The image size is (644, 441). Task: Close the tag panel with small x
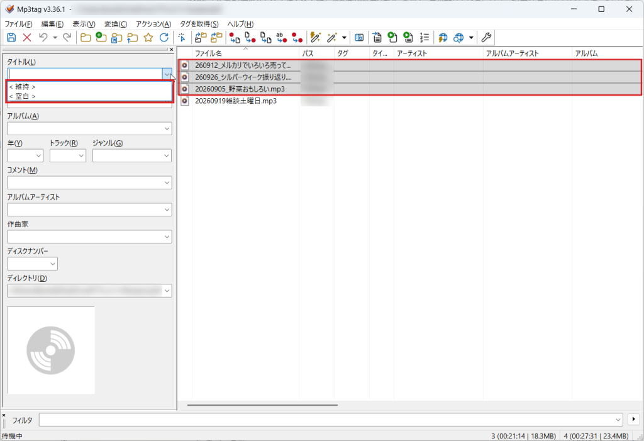pyautogui.click(x=172, y=50)
